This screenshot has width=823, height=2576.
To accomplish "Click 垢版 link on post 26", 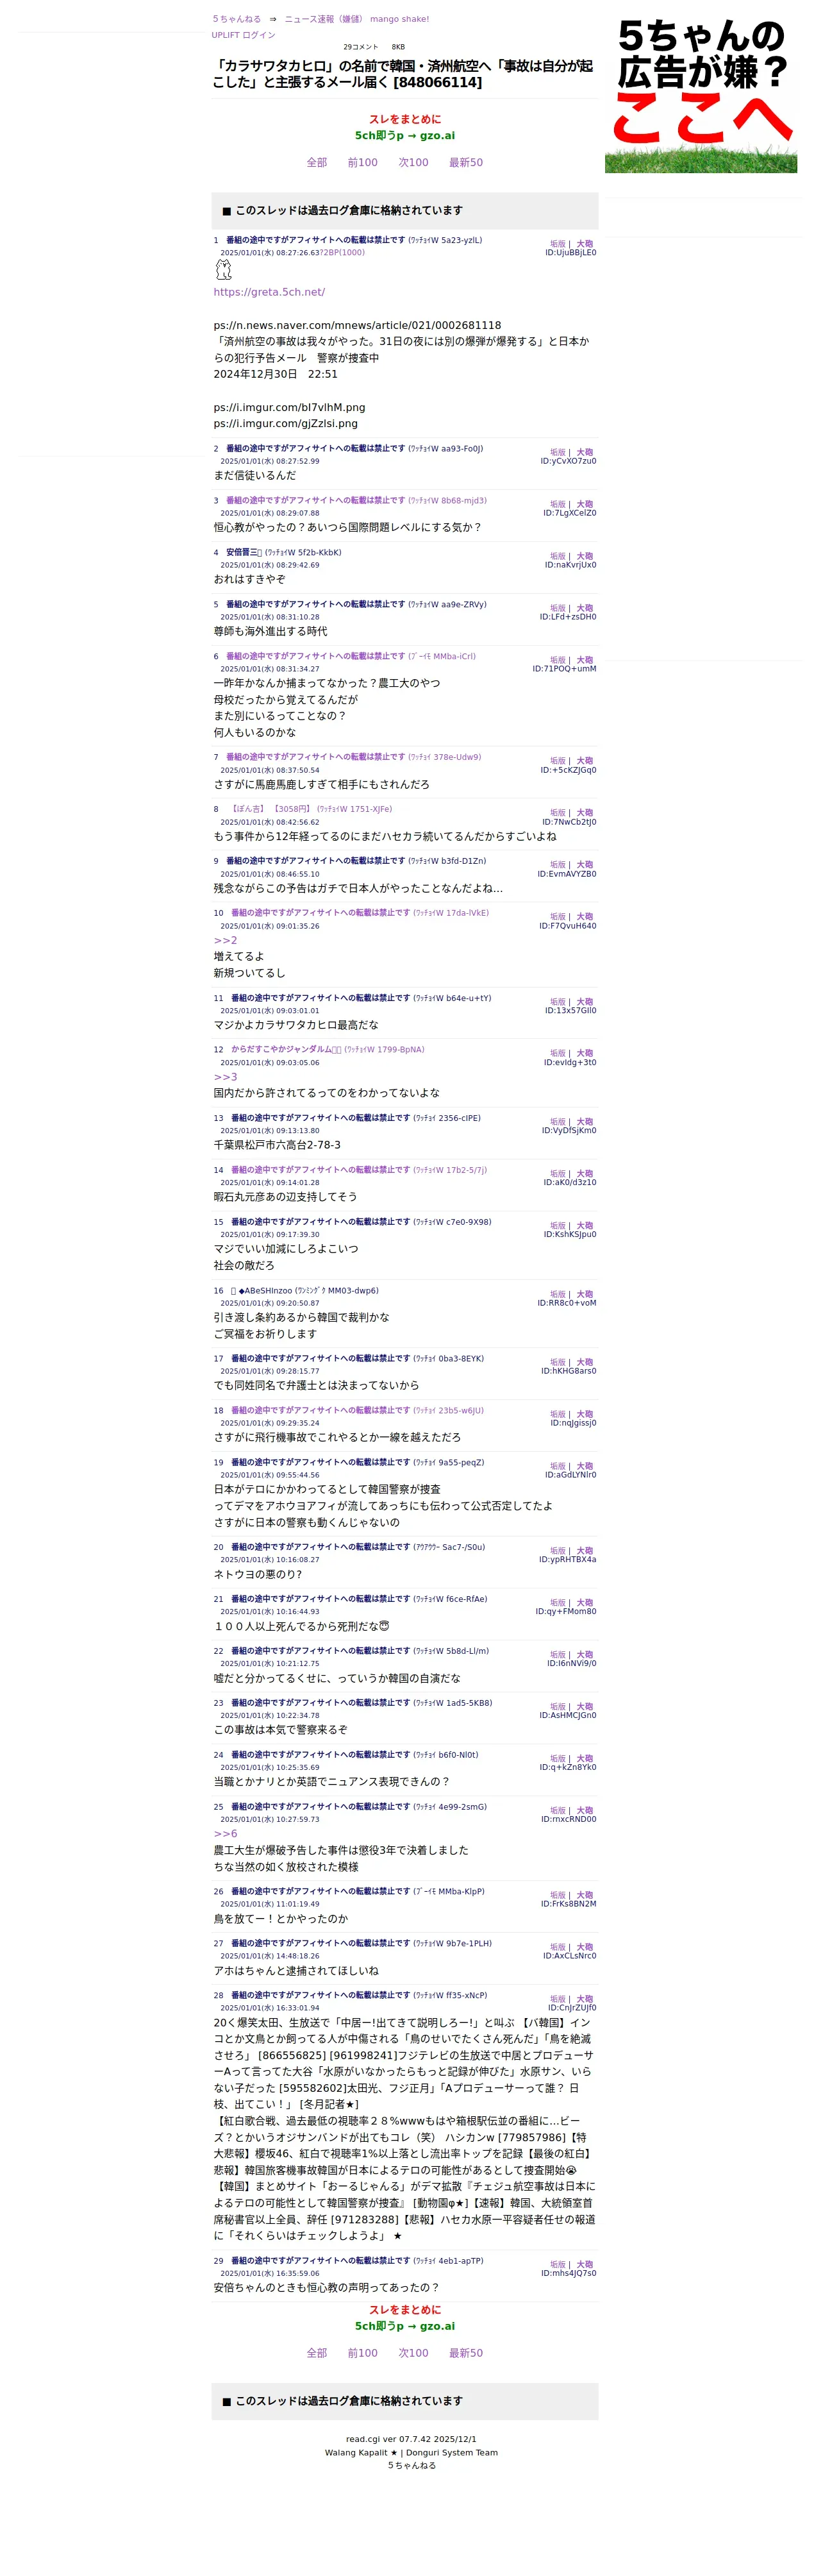I will 558,1895.
